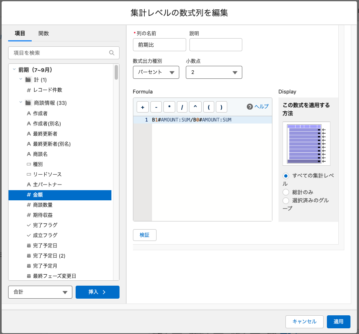Click the multiply (*) operator button
The image size is (359, 334).
tap(169, 107)
